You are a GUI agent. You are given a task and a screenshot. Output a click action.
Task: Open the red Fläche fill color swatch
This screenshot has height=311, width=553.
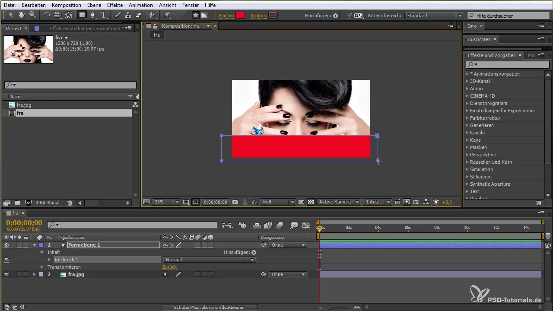pos(240,16)
